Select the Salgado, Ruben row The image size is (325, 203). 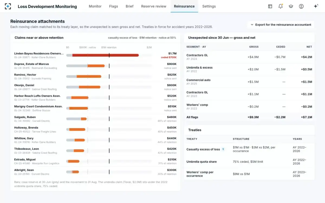(x=95, y=119)
